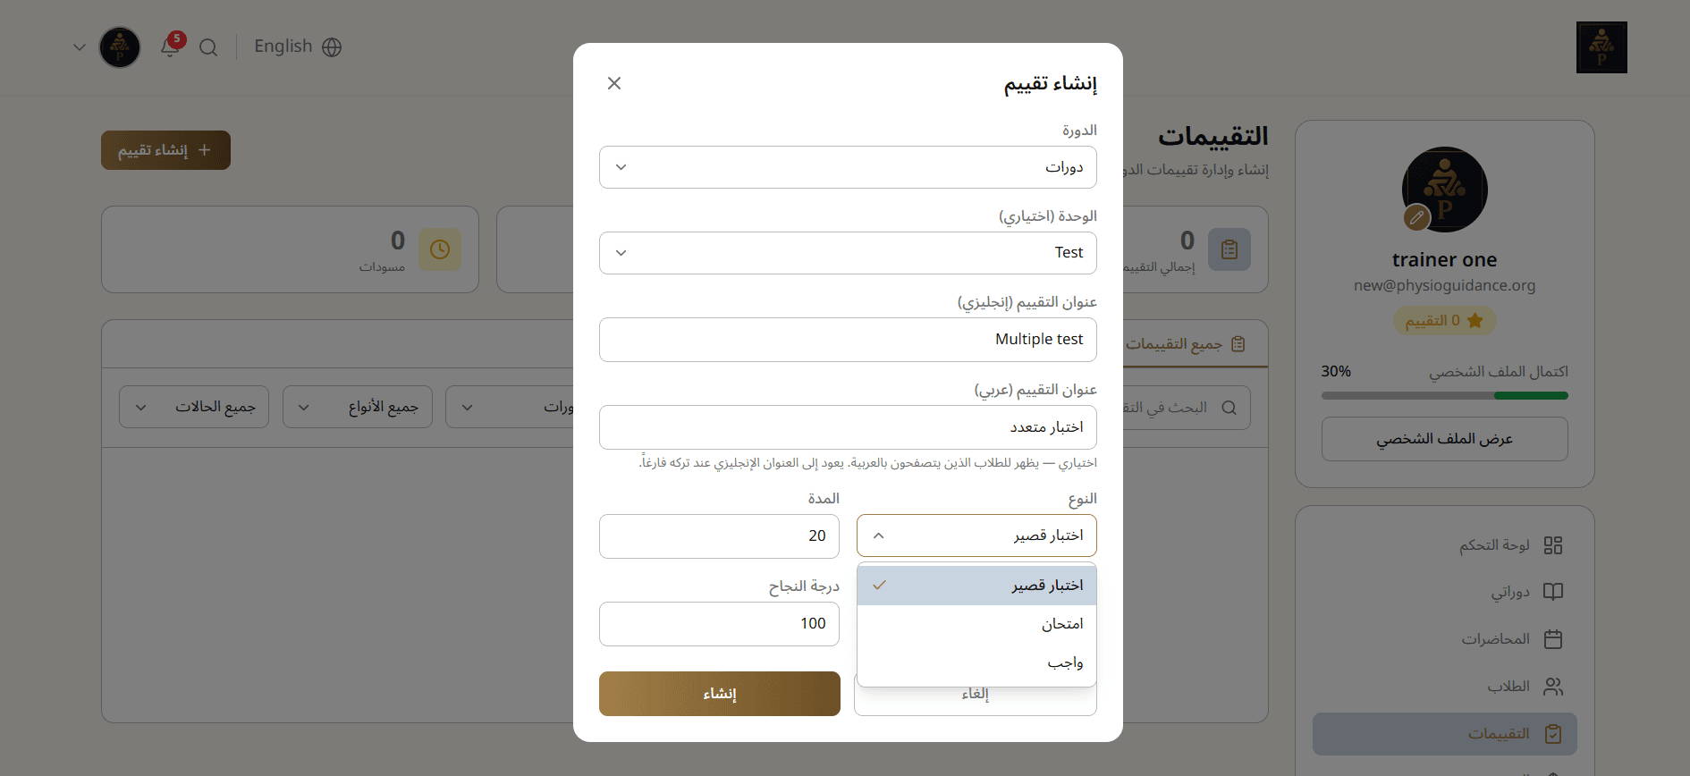Click clipboard icon on إجمالي التقييمات card
The height and width of the screenshot is (776, 1690).
1229,249
